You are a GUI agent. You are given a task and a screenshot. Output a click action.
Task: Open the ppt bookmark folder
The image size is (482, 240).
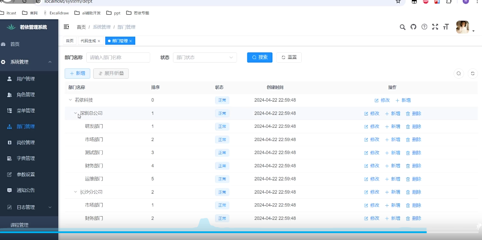pos(113,13)
